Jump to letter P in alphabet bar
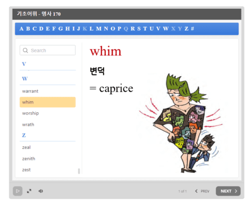Screen dimensions: 252x206 coord(119,29)
